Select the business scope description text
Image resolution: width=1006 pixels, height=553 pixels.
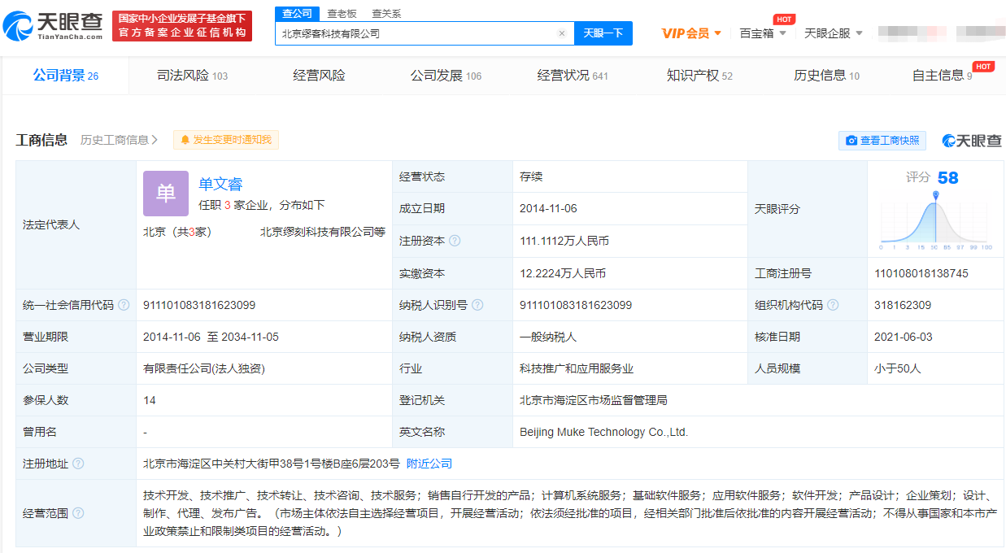tap(571, 513)
